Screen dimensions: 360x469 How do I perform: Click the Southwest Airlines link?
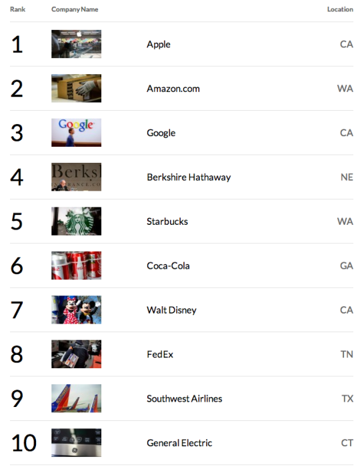pos(185,398)
